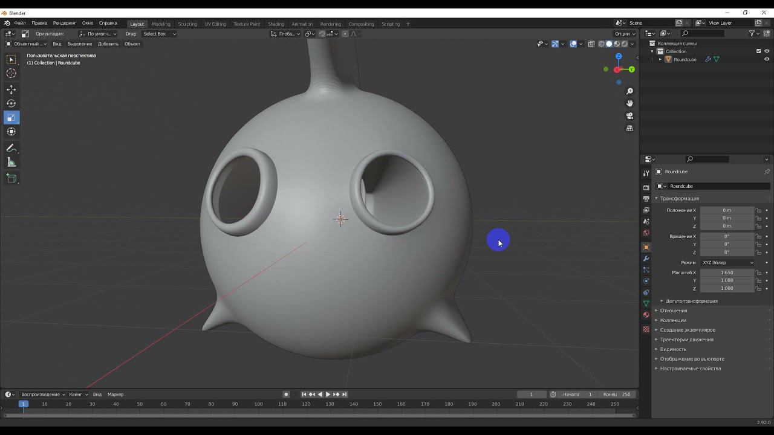Viewport: 774px width, 435px height.
Task: Click the zoom viewport magnifier icon
Action: click(x=629, y=91)
